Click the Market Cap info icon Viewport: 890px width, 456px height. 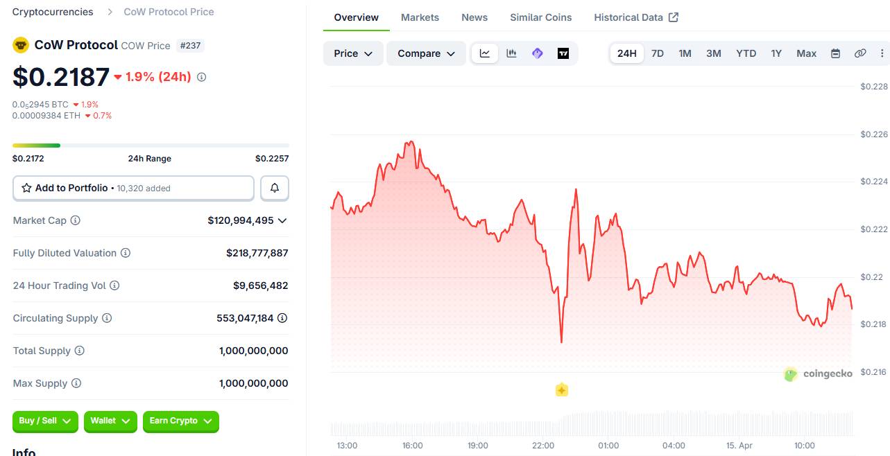click(76, 220)
